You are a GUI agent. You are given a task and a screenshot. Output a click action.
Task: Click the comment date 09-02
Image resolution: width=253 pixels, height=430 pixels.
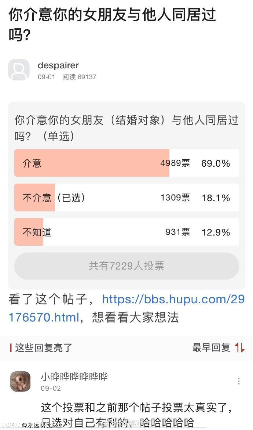tap(51, 388)
